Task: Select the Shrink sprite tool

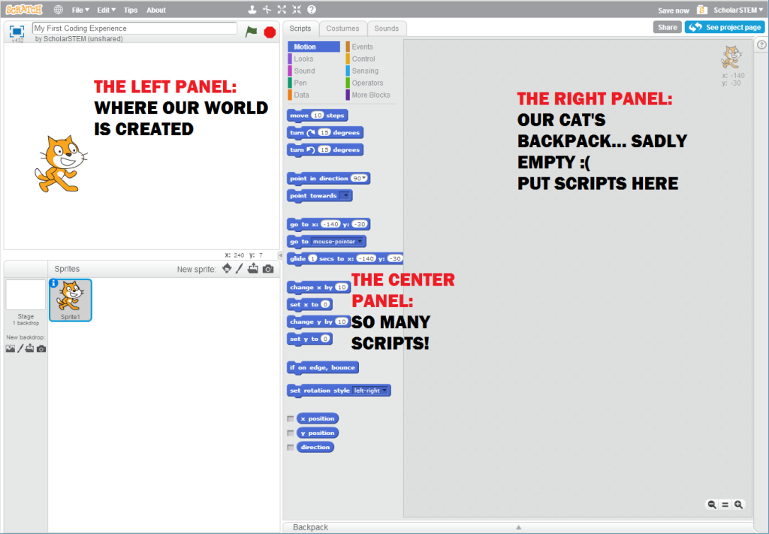Action: tap(297, 9)
